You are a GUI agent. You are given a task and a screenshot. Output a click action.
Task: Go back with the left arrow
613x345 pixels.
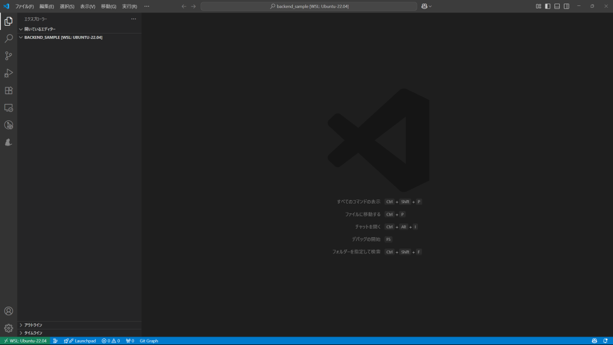point(184,6)
